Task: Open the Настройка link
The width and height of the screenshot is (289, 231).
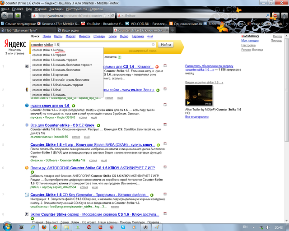Action: (x=248, y=45)
